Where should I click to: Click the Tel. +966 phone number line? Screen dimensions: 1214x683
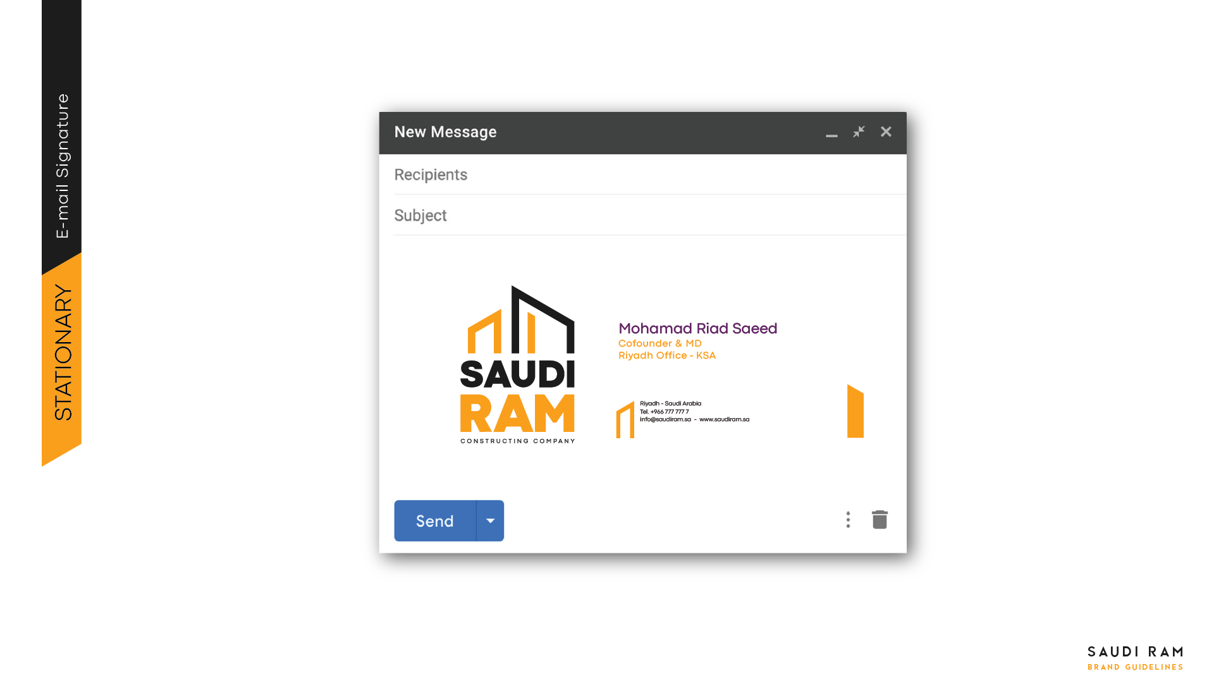tap(664, 412)
